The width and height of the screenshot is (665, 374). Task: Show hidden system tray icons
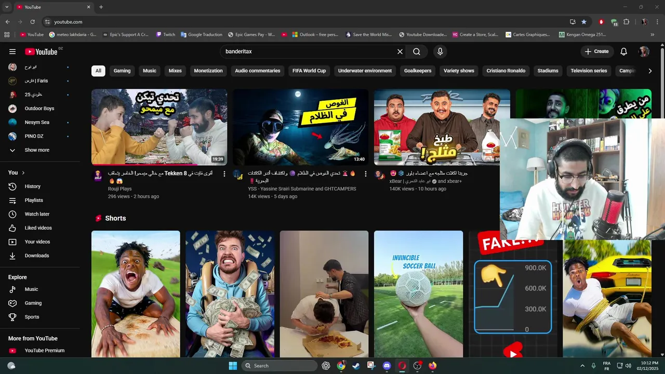582,366
